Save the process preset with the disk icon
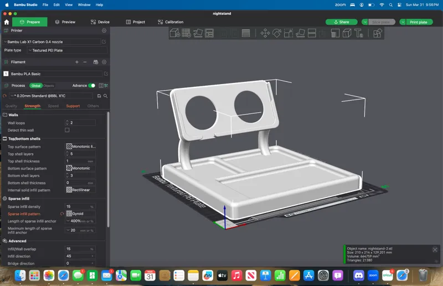443x286 pixels. tap(99, 96)
